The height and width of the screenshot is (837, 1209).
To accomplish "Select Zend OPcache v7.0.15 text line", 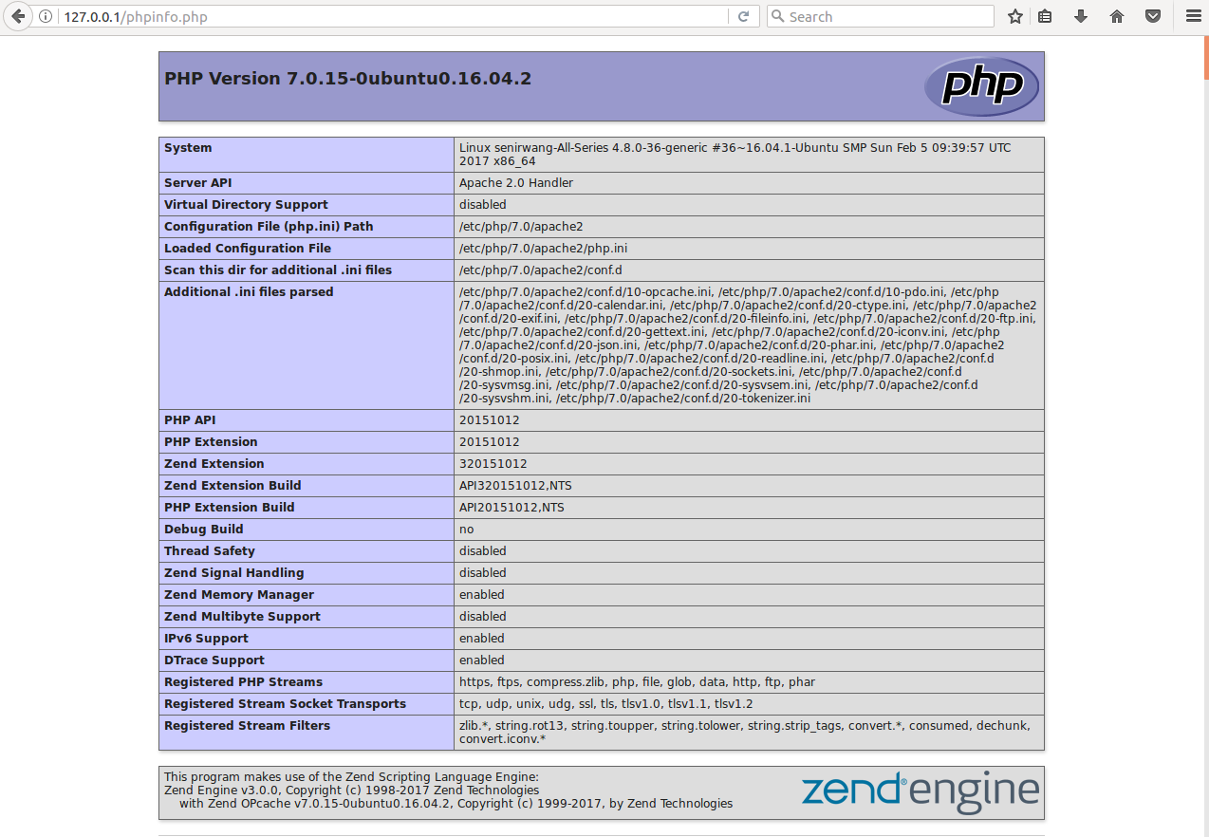I will click(x=456, y=804).
